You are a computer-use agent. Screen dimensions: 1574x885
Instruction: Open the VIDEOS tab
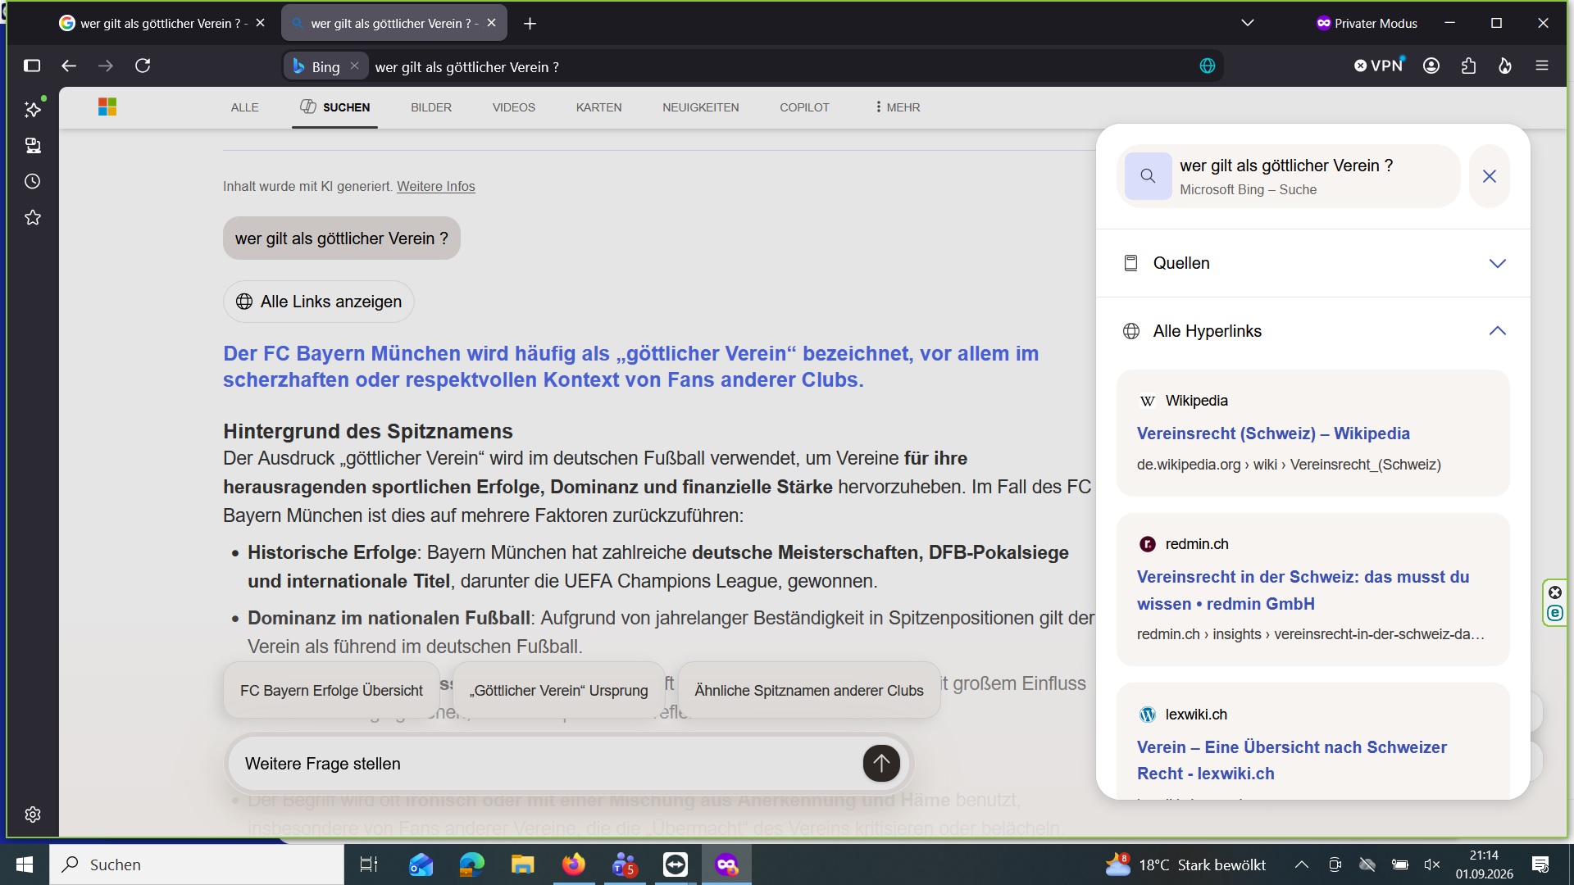click(x=514, y=107)
